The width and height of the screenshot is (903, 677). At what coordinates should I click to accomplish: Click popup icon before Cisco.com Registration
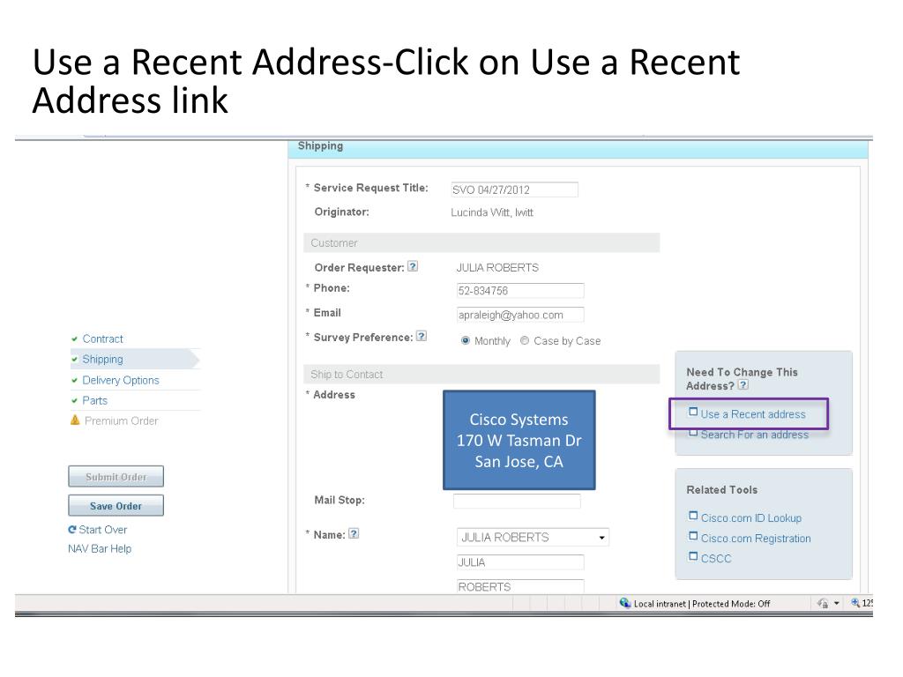(x=693, y=537)
